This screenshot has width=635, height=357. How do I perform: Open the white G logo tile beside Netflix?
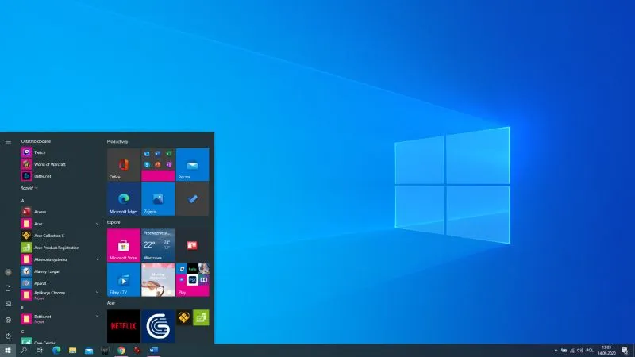pos(158,326)
